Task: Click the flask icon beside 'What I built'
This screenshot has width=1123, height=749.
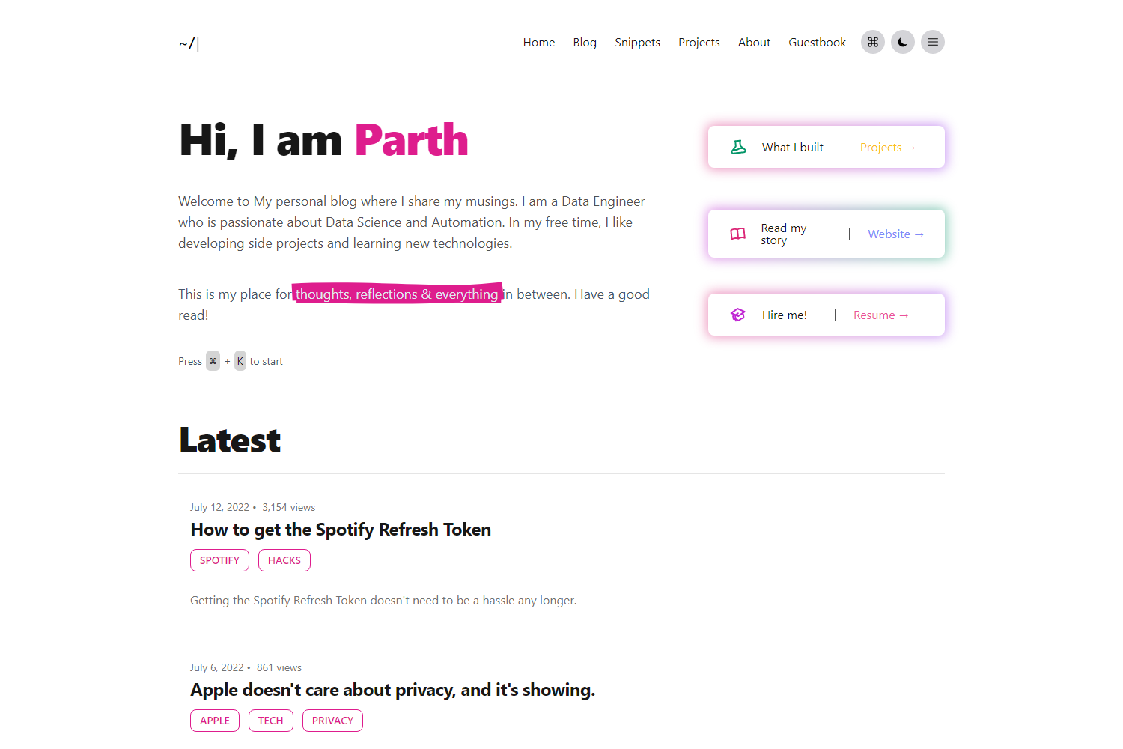Action: 738,147
